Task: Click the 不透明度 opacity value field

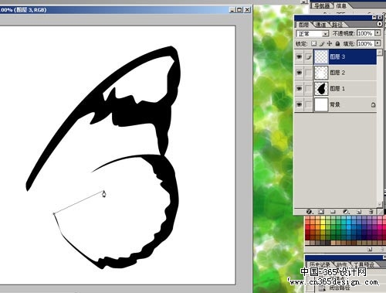Action: click(365, 33)
